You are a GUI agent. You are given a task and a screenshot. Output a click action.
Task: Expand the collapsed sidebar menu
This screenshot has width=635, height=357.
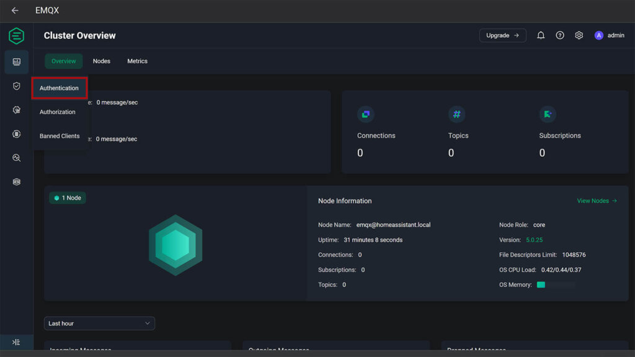16,342
